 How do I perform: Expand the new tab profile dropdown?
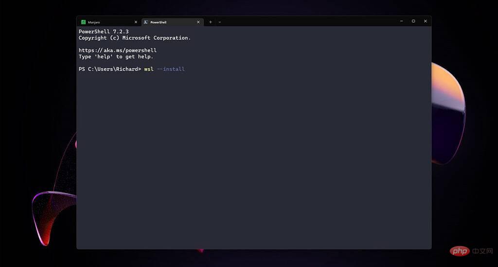[219, 22]
